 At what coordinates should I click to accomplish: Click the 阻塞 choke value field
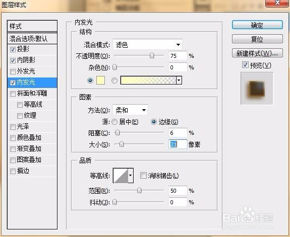coord(178,133)
